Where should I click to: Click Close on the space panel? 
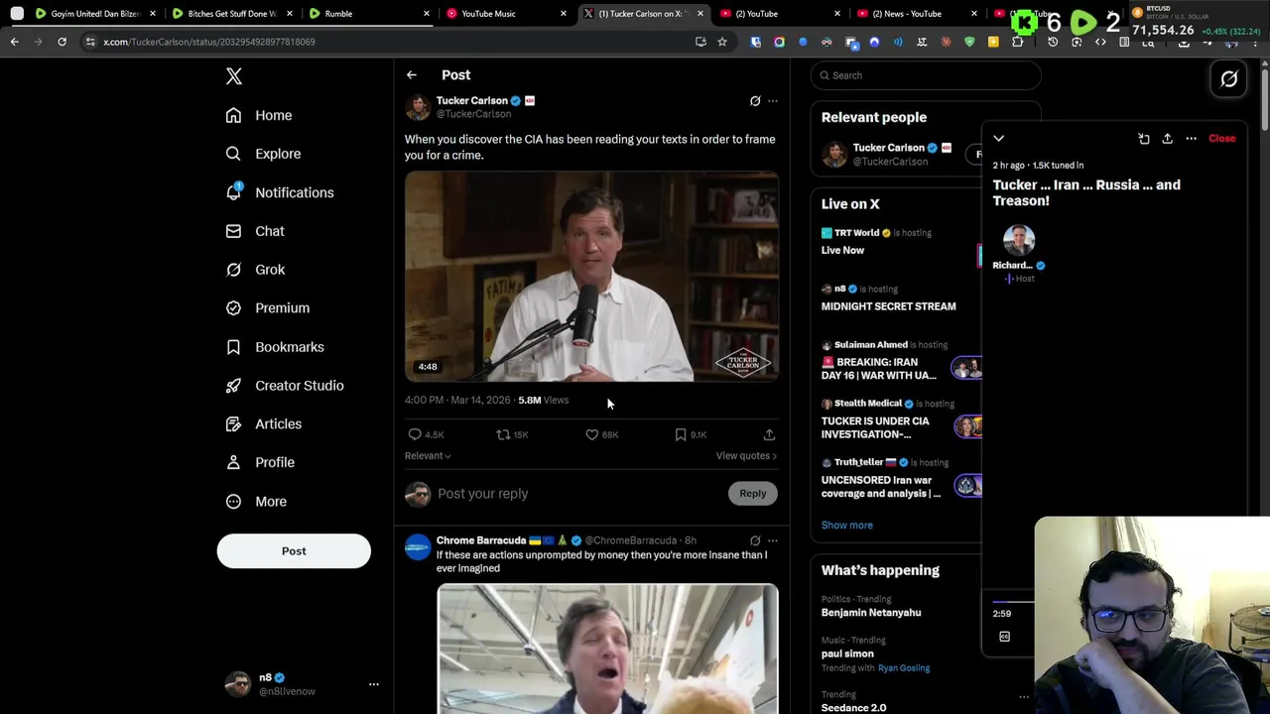(1221, 139)
